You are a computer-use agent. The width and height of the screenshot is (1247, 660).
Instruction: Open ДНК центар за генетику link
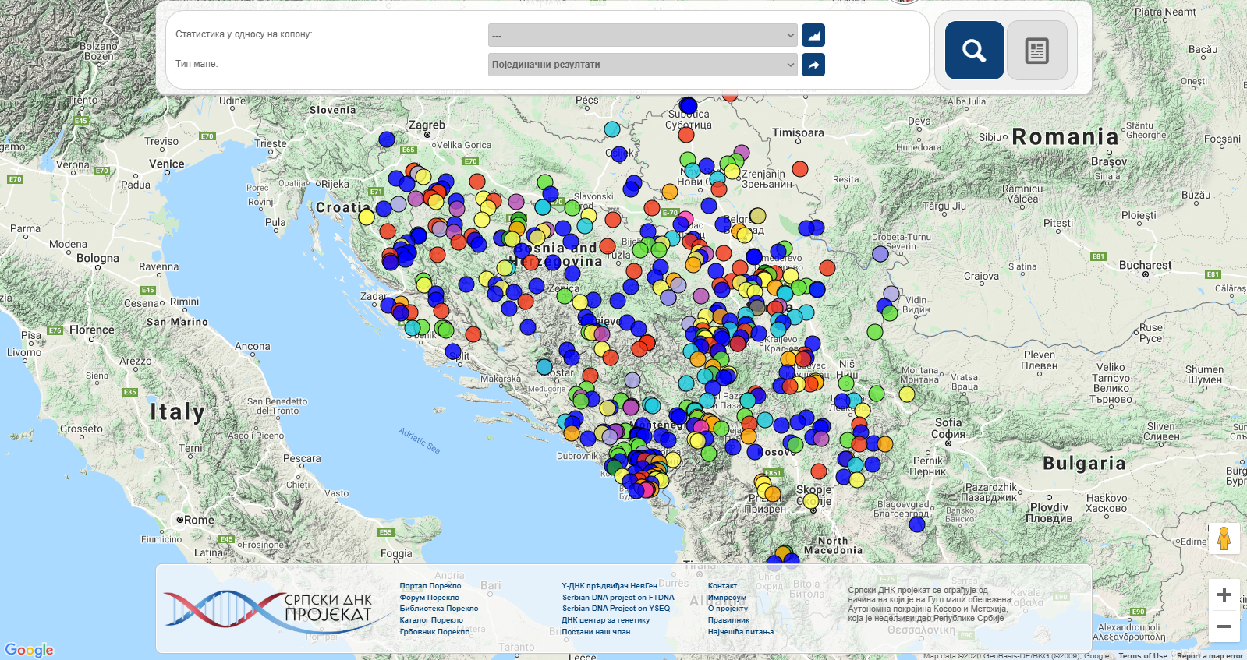tap(606, 620)
